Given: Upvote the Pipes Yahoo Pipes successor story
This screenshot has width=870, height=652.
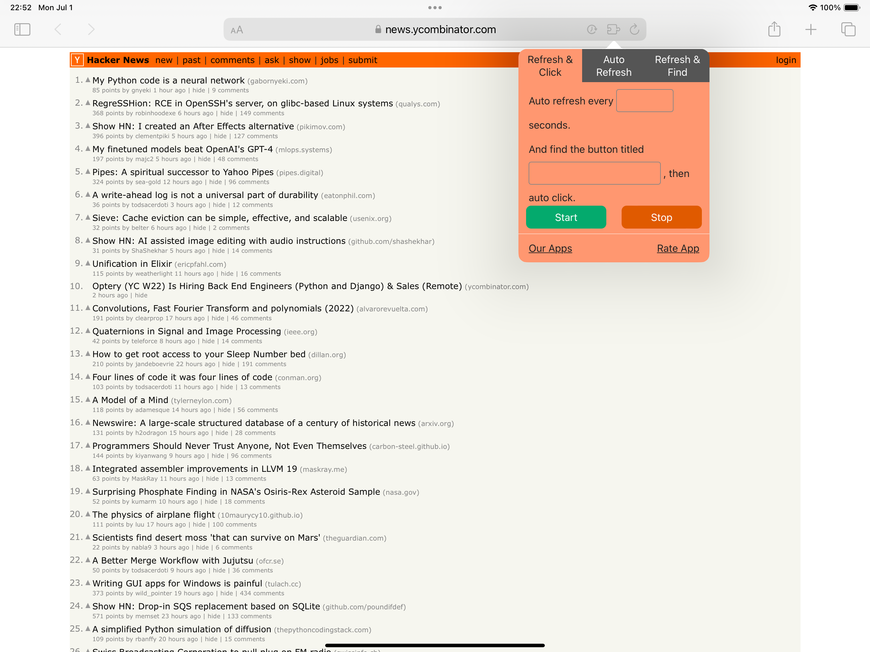Looking at the screenshot, I should 88,172.
